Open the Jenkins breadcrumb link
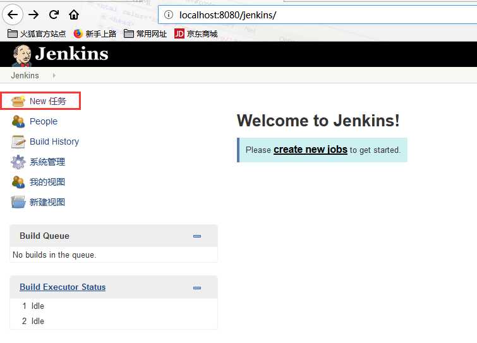Image resolution: width=477 pixels, height=343 pixels. click(25, 75)
